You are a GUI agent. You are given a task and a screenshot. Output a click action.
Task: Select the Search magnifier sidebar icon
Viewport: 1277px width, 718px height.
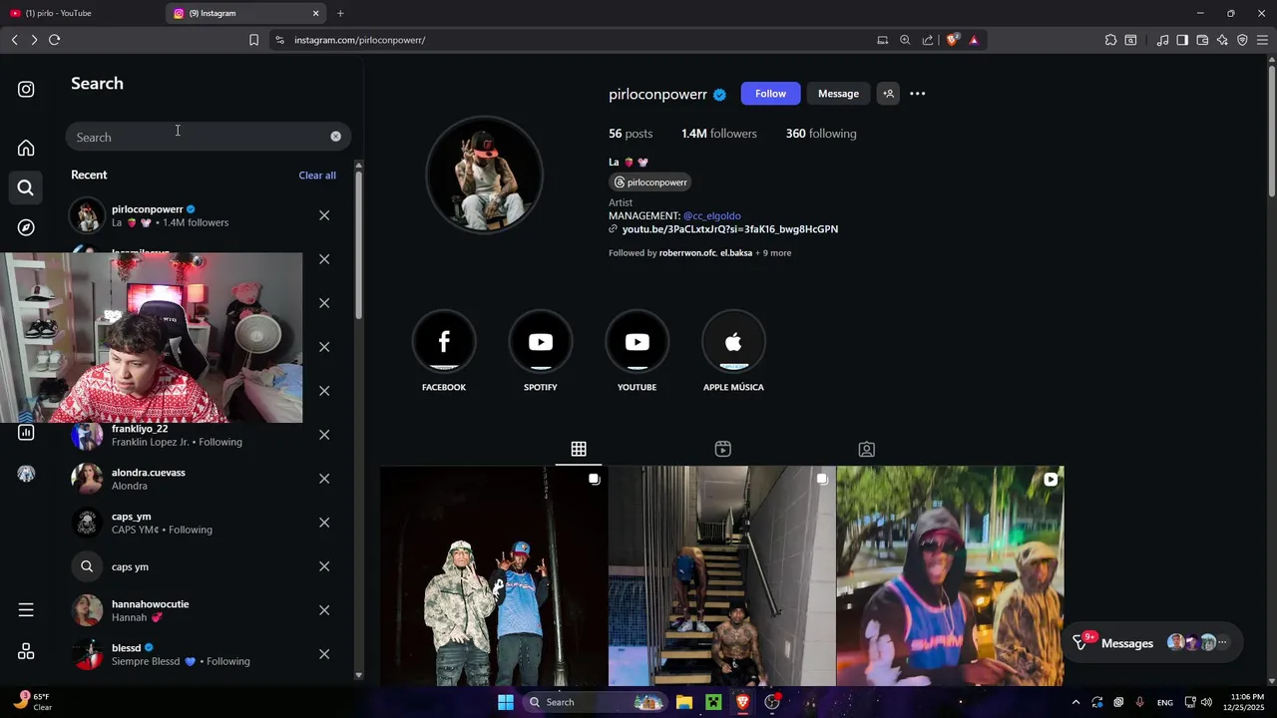(x=26, y=187)
